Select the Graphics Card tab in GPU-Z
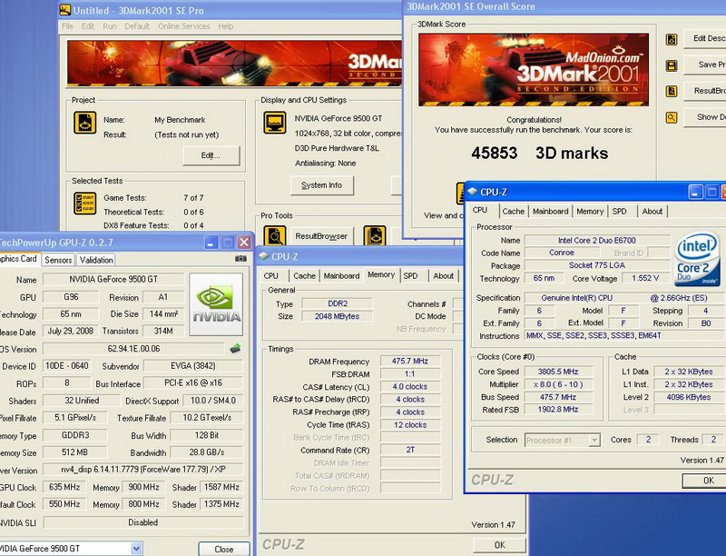This screenshot has height=556, width=726. tap(18, 259)
